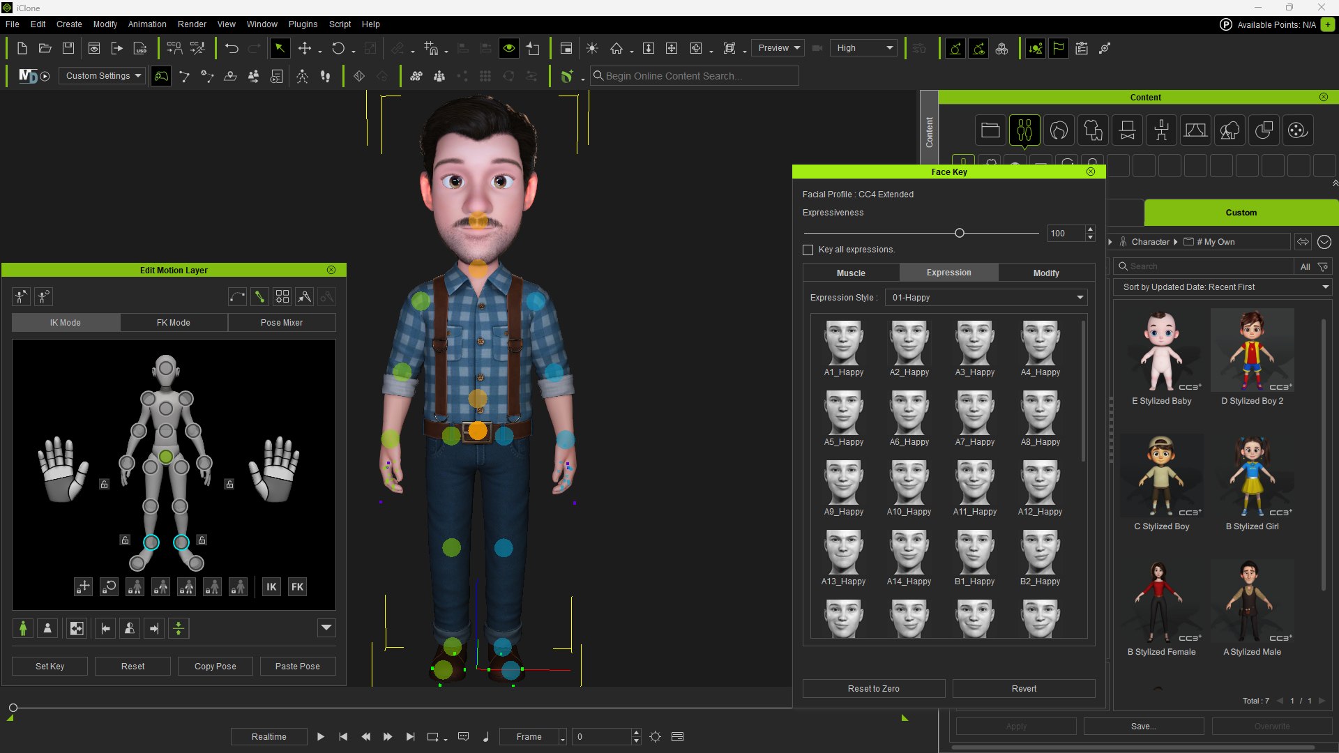1339x753 pixels.
Task: Adjust the Expressiveness slider handle
Action: tap(960, 233)
